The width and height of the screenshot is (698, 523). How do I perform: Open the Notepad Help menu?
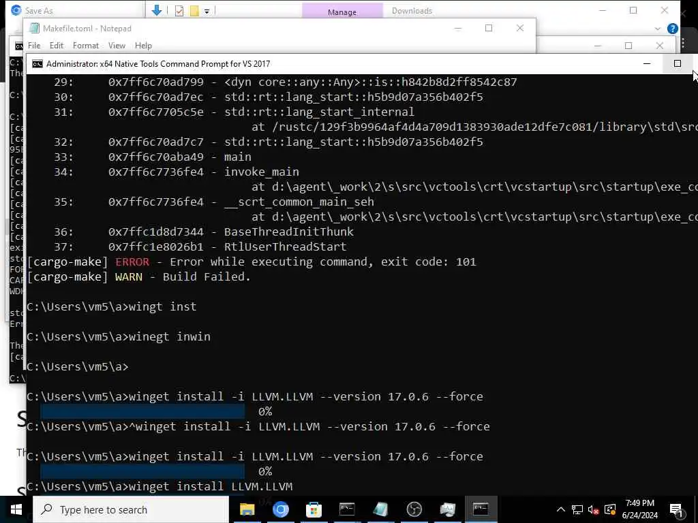click(x=143, y=46)
